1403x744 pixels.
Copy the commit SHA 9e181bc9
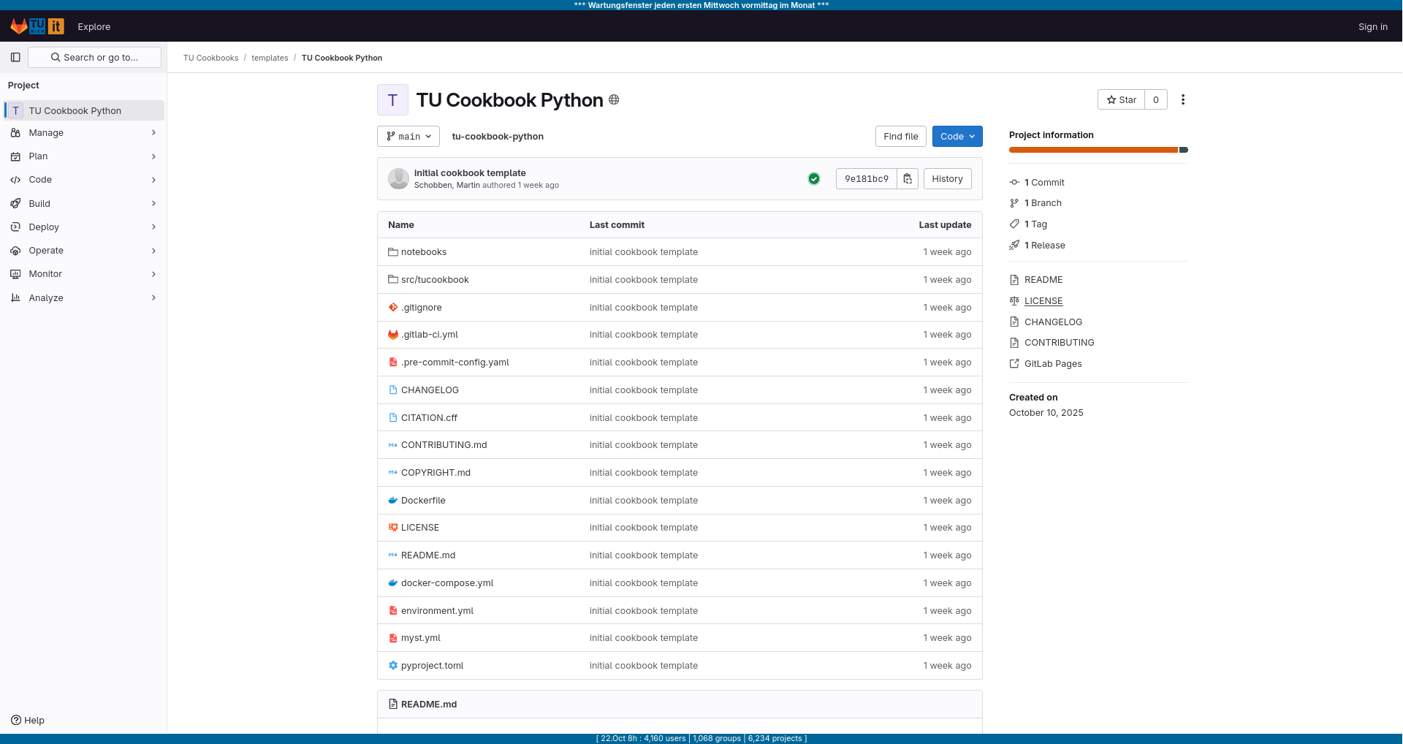click(x=908, y=179)
